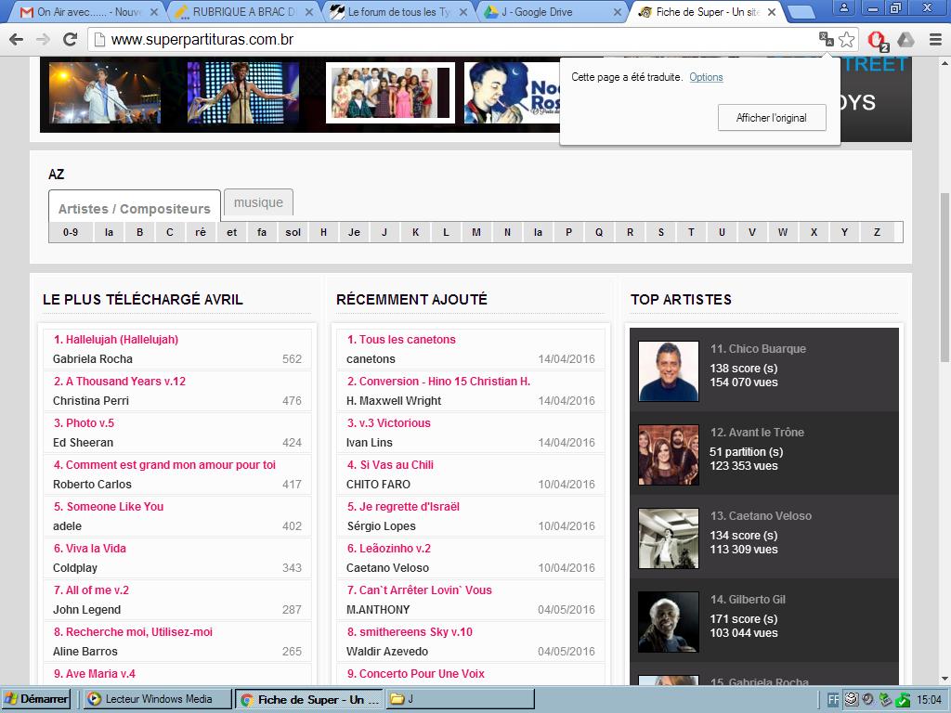Bookmark this page with the star icon
Image resolution: width=951 pixels, height=713 pixels.
(x=846, y=39)
